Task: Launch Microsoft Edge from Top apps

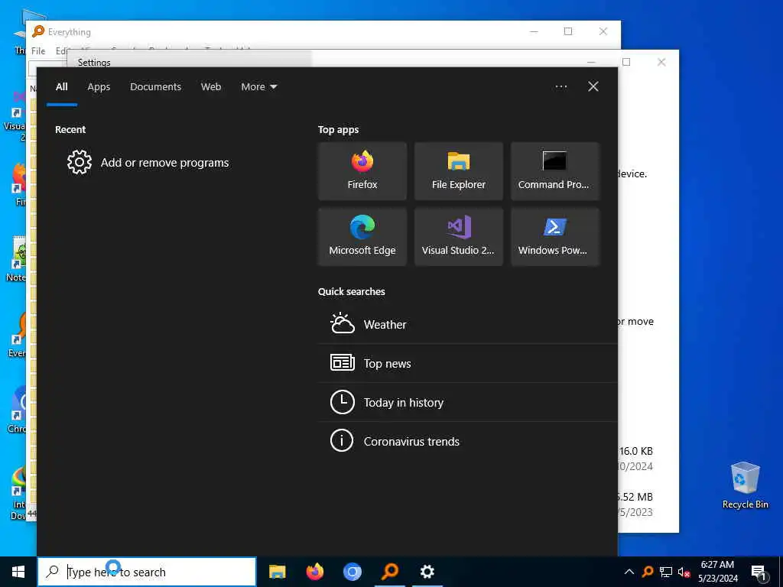Action: [x=362, y=237]
